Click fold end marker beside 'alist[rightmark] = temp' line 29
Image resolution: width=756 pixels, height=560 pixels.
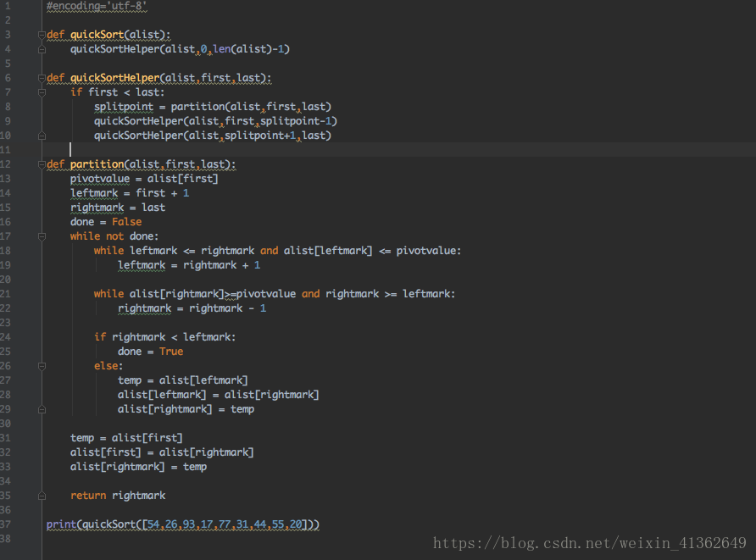pyautogui.click(x=42, y=409)
